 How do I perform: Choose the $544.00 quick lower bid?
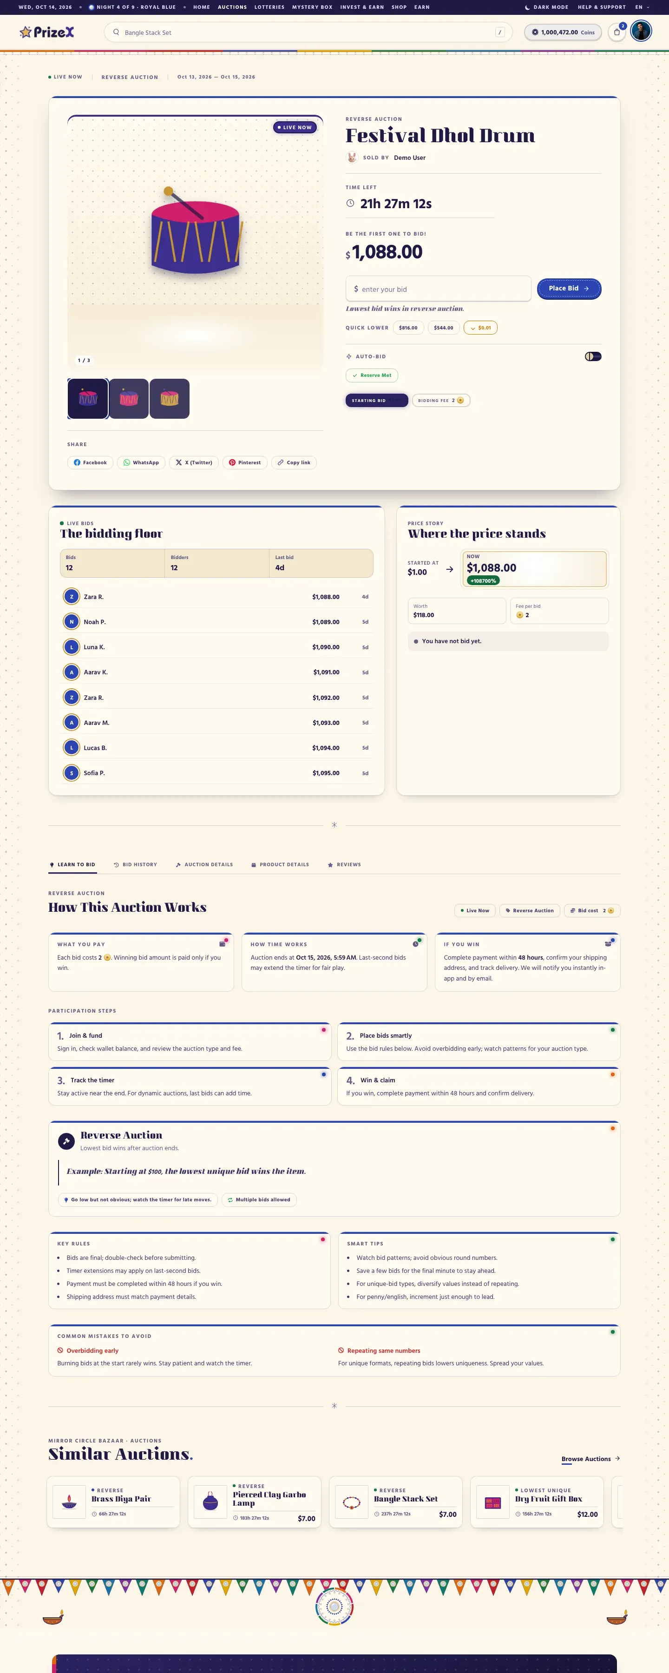444,328
